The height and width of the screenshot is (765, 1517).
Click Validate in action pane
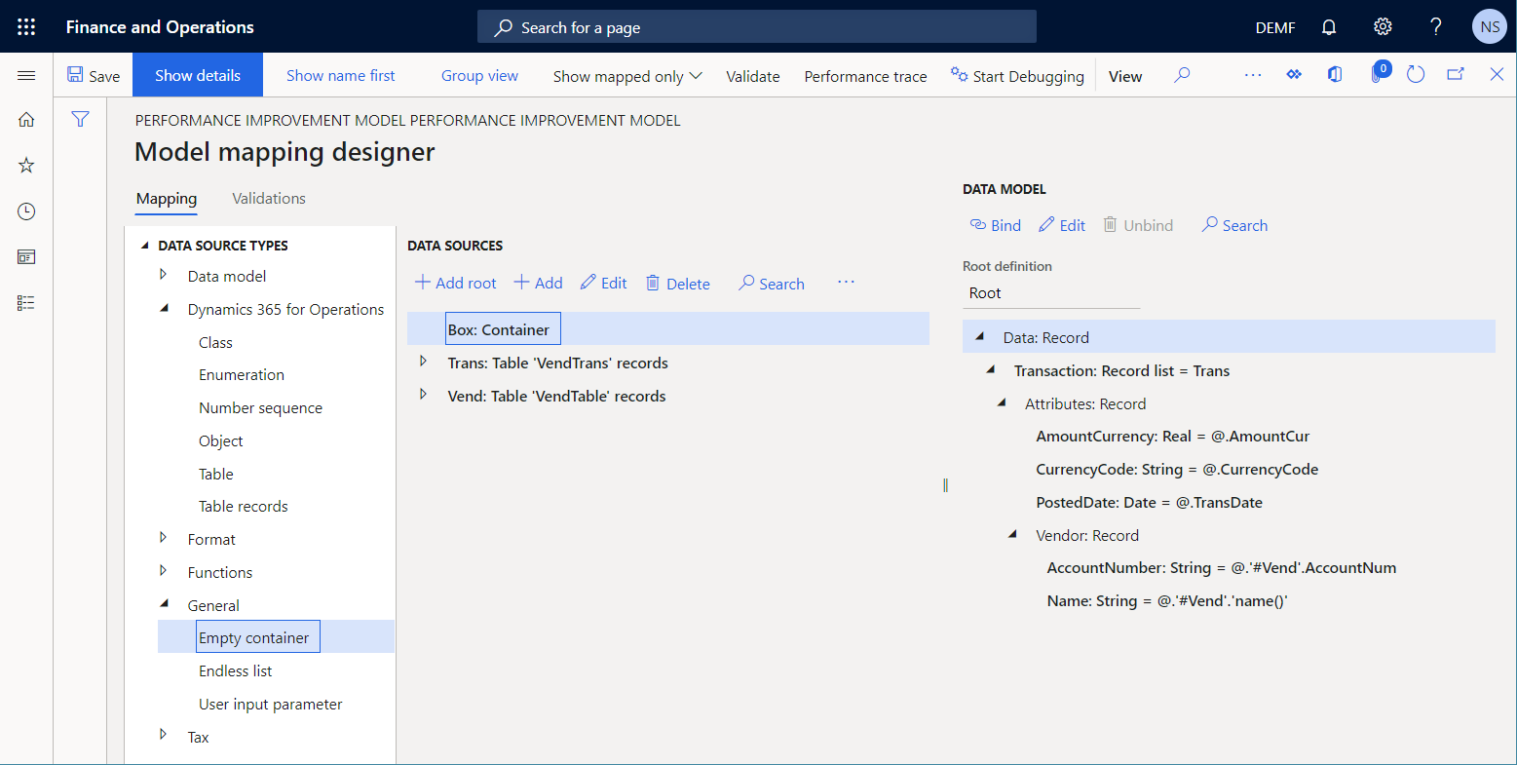(x=753, y=76)
